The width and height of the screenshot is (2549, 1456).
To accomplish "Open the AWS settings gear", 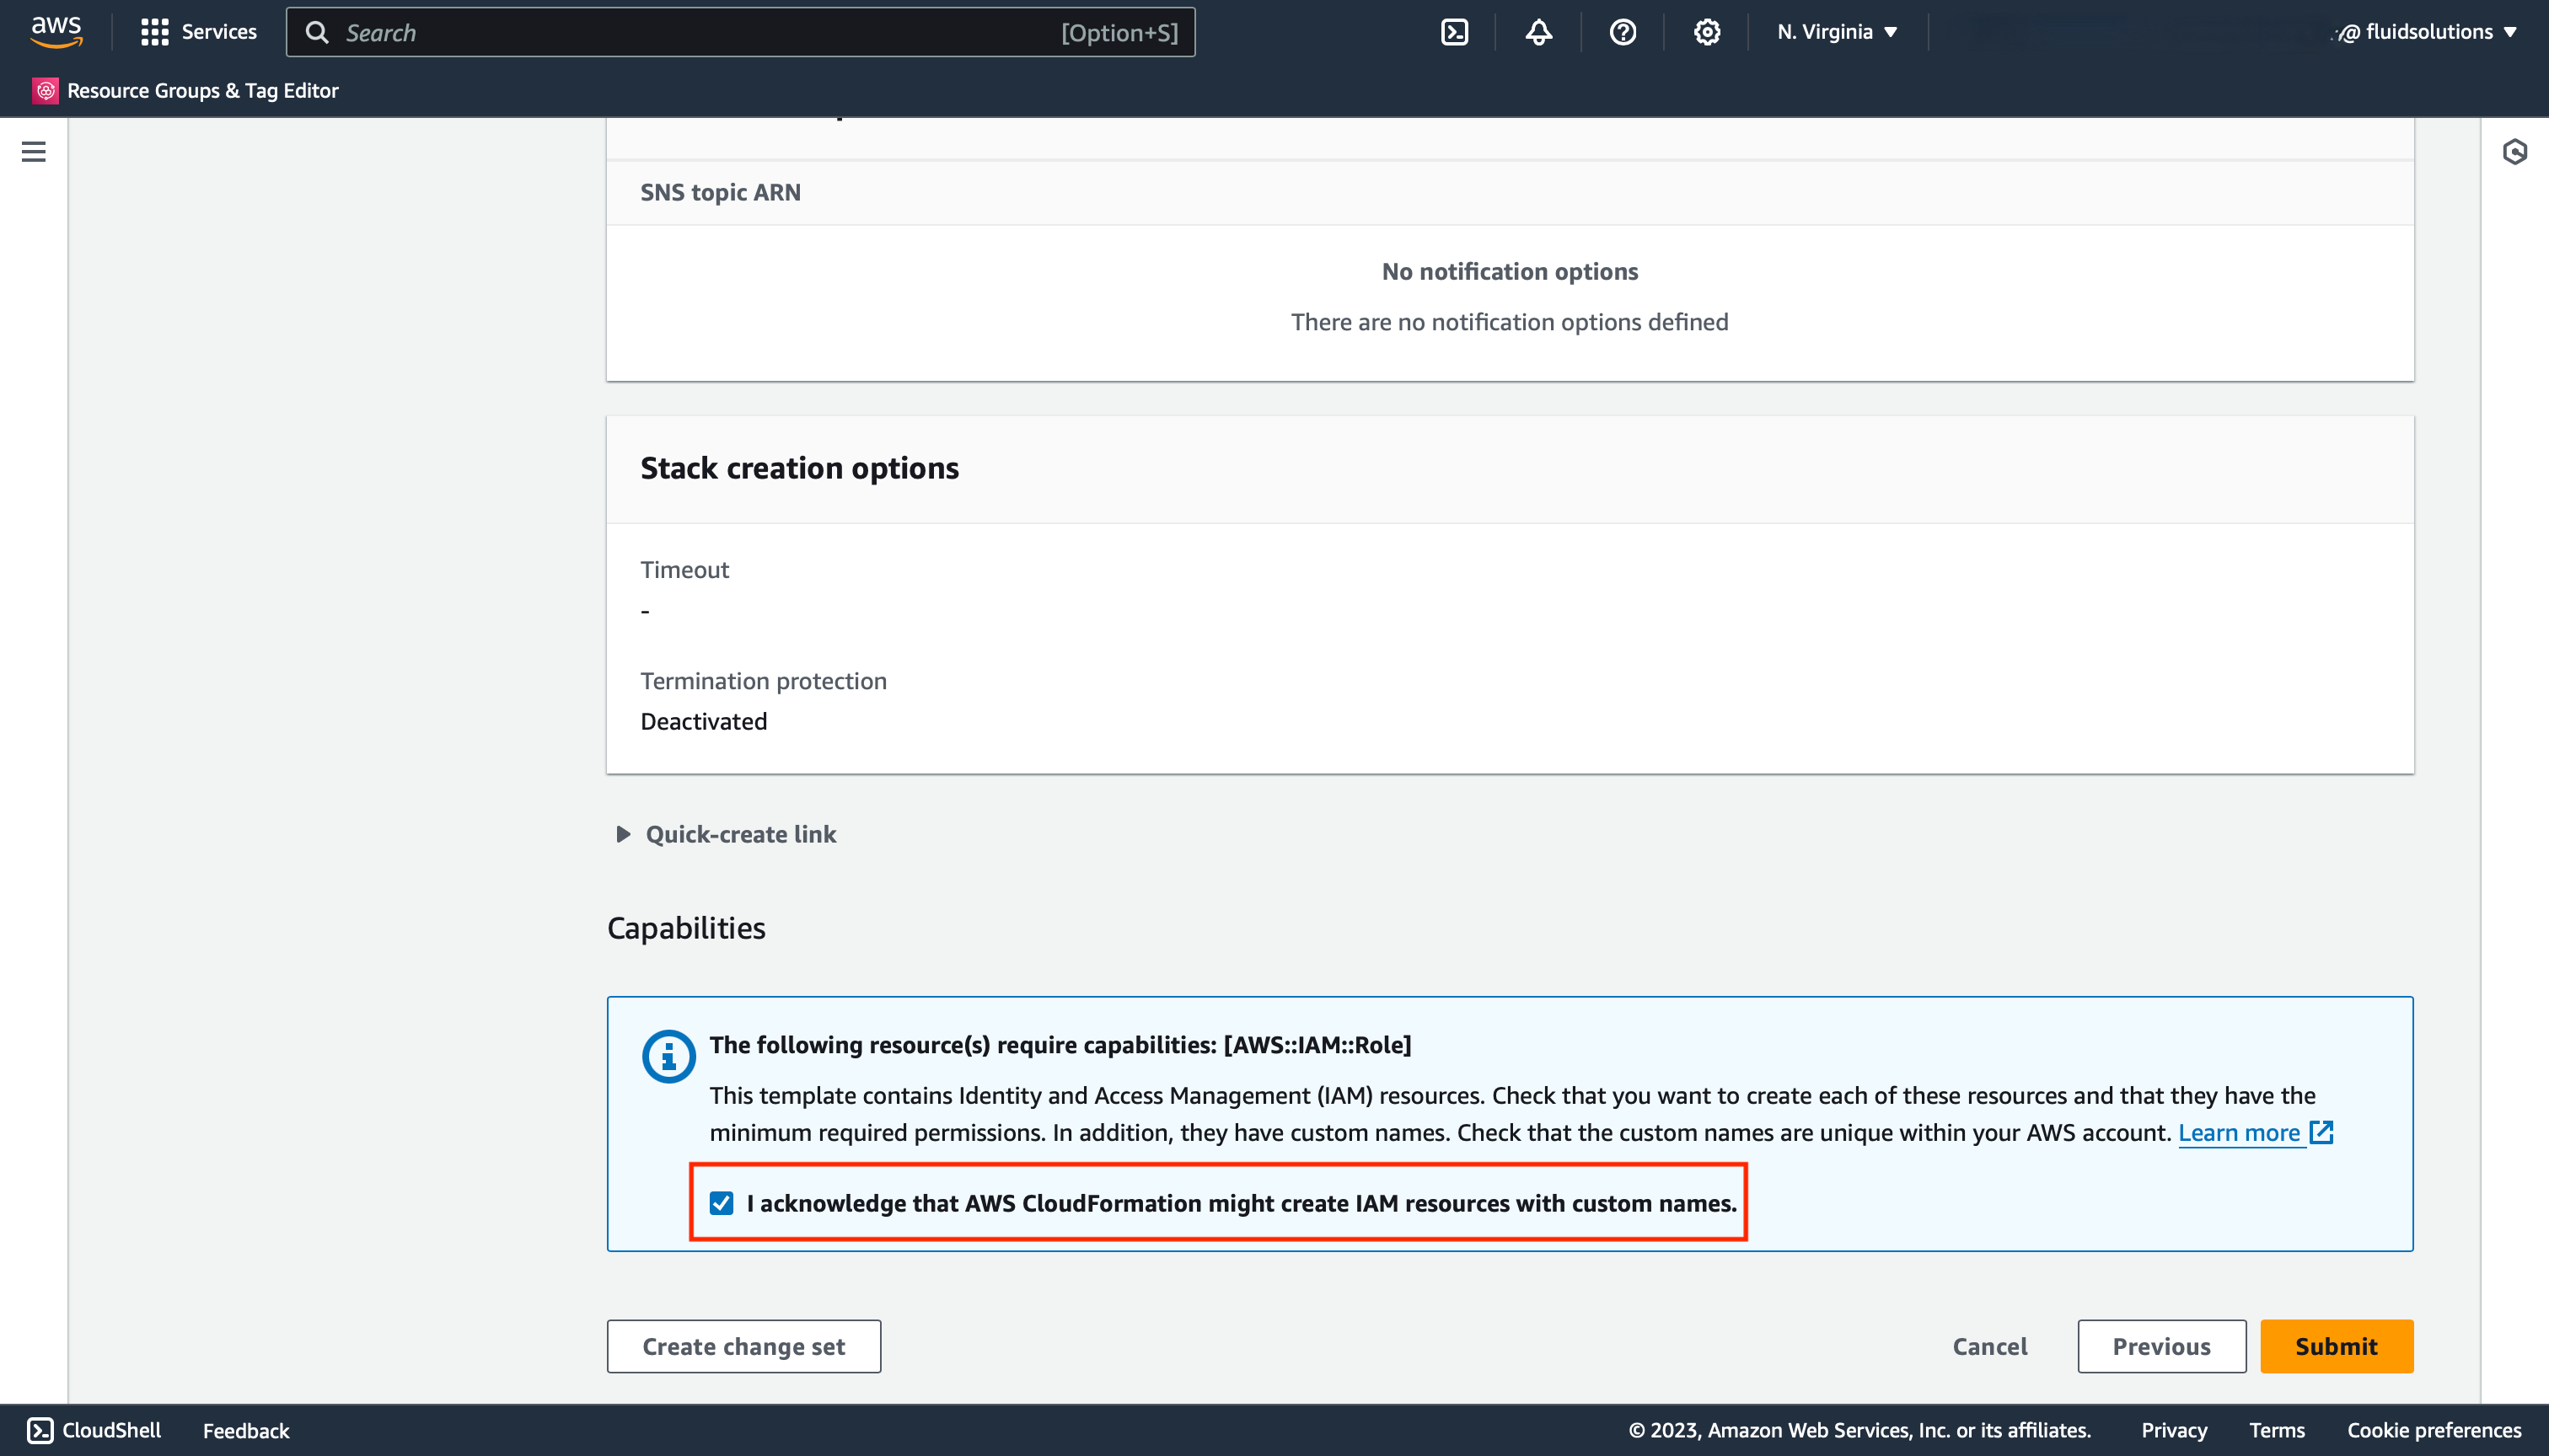I will (x=1706, y=31).
